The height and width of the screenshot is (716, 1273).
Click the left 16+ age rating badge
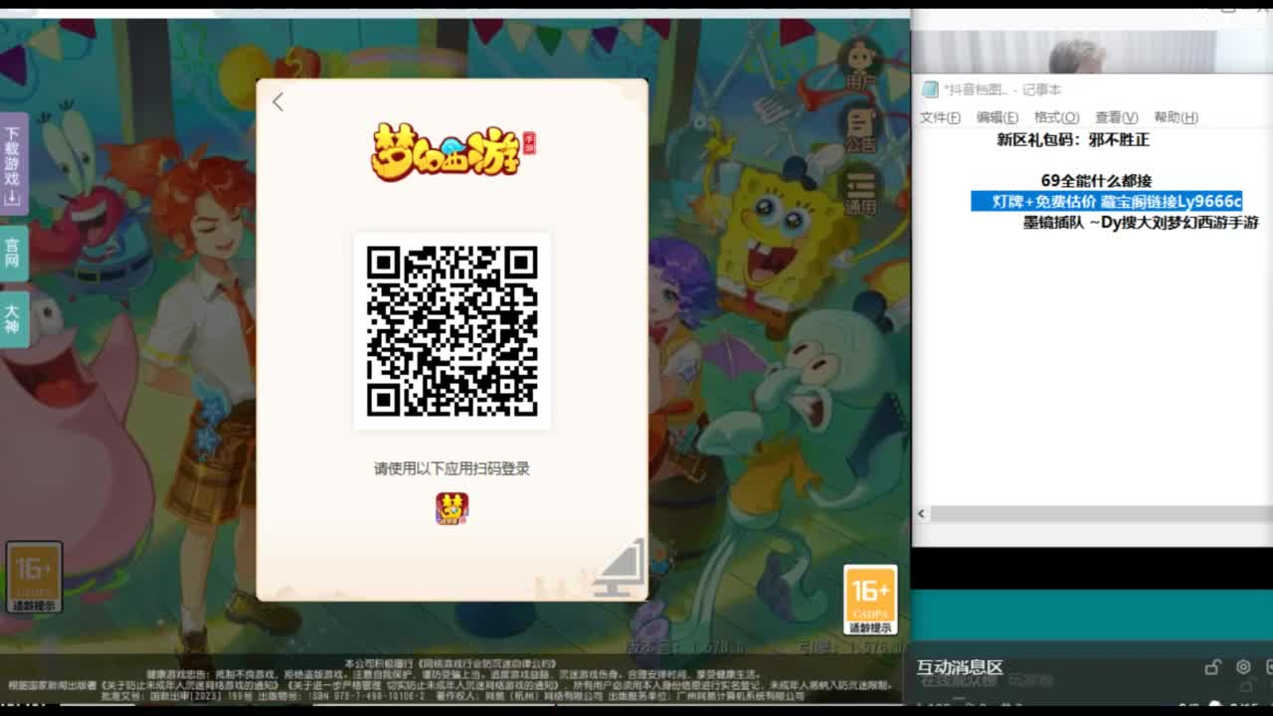point(35,577)
